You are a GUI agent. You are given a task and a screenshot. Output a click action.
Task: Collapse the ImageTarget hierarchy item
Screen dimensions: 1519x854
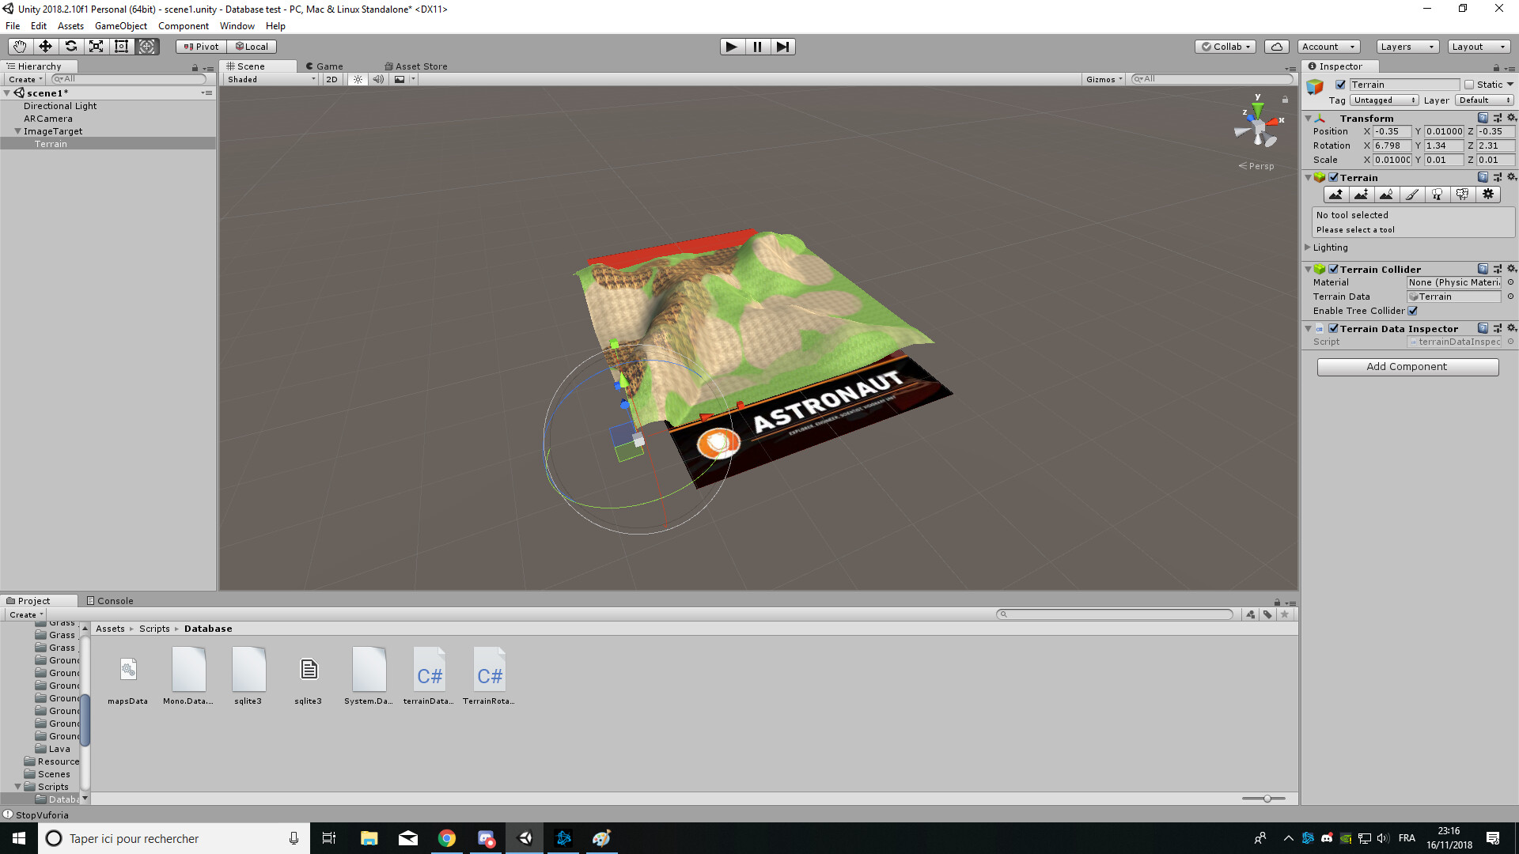pos(17,130)
